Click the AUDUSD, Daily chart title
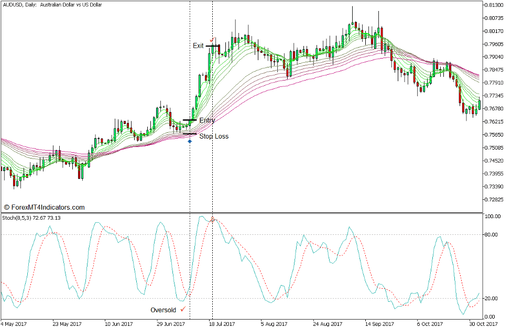512x329 pixels. pyautogui.click(x=52, y=5)
